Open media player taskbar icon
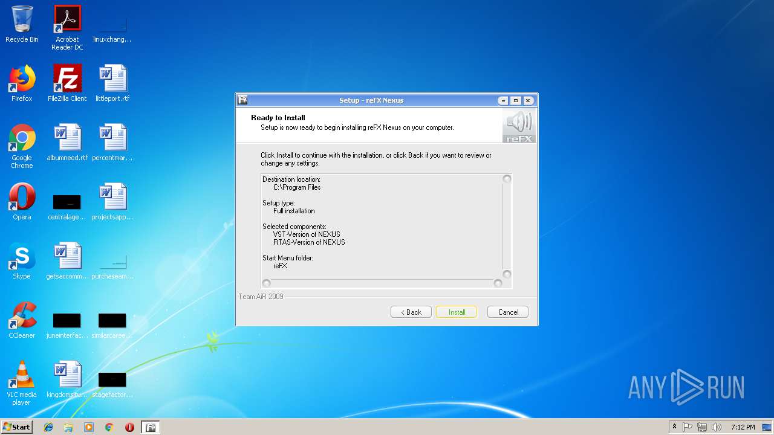 pyautogui.click(x=89, y=427)
